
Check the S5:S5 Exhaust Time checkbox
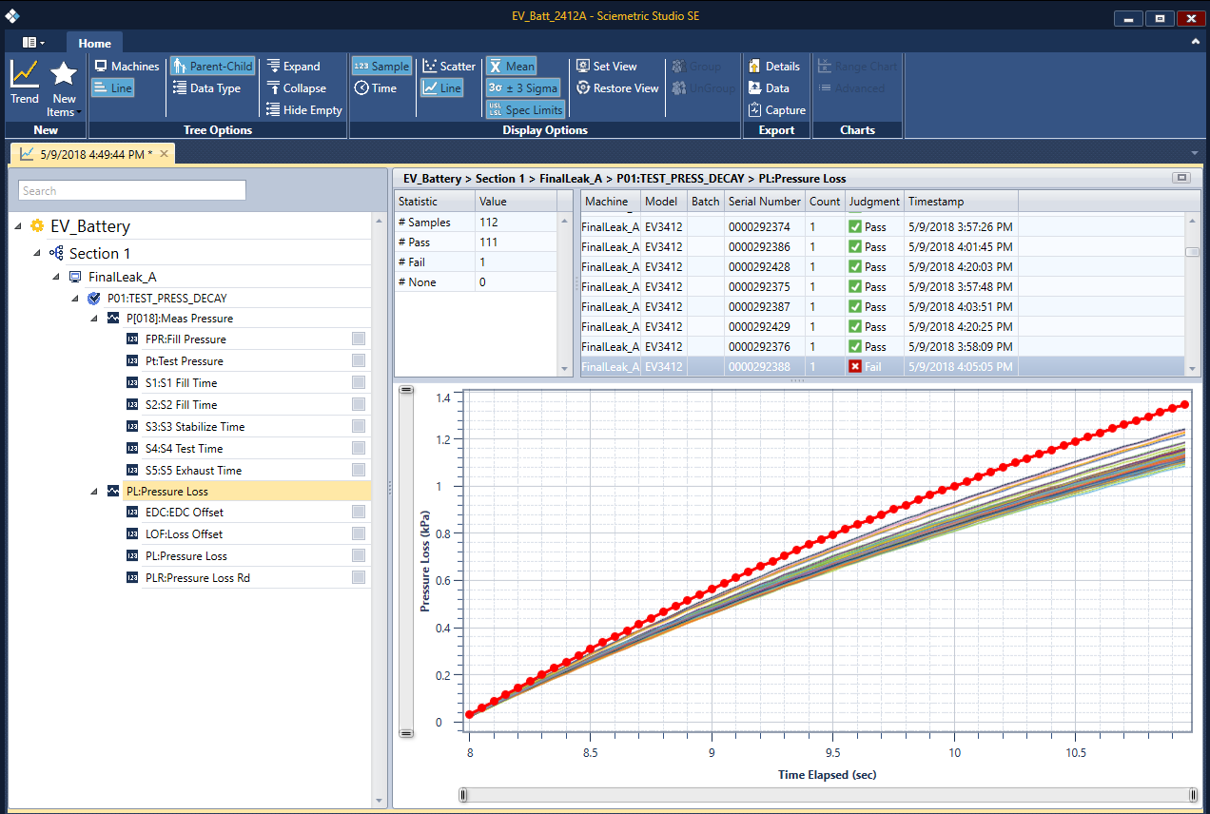point(359,470)
